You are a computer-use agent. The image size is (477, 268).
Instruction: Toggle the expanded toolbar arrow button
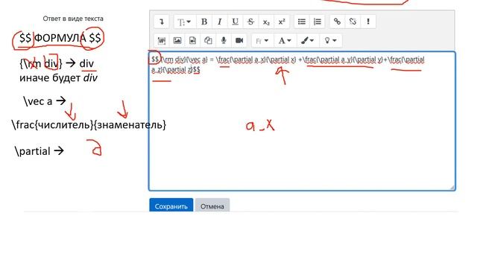tap(162, 22)
